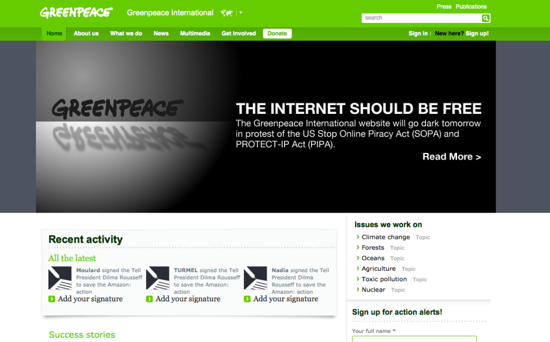Open the Get involved menu
This screenshot has height=342, width=550.
(238, 34)
